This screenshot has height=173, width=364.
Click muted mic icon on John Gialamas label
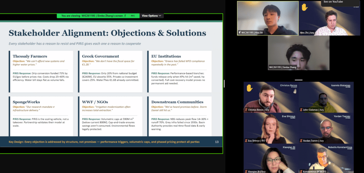tap(301, 110)
